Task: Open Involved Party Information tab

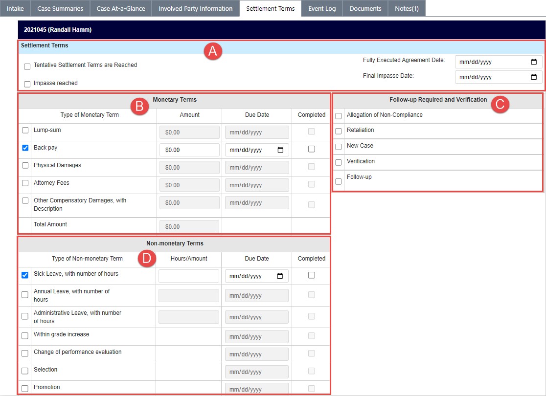Action: [195, 8]
